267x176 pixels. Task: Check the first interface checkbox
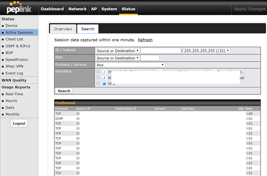pyautogui.click(x=98, y=71)
